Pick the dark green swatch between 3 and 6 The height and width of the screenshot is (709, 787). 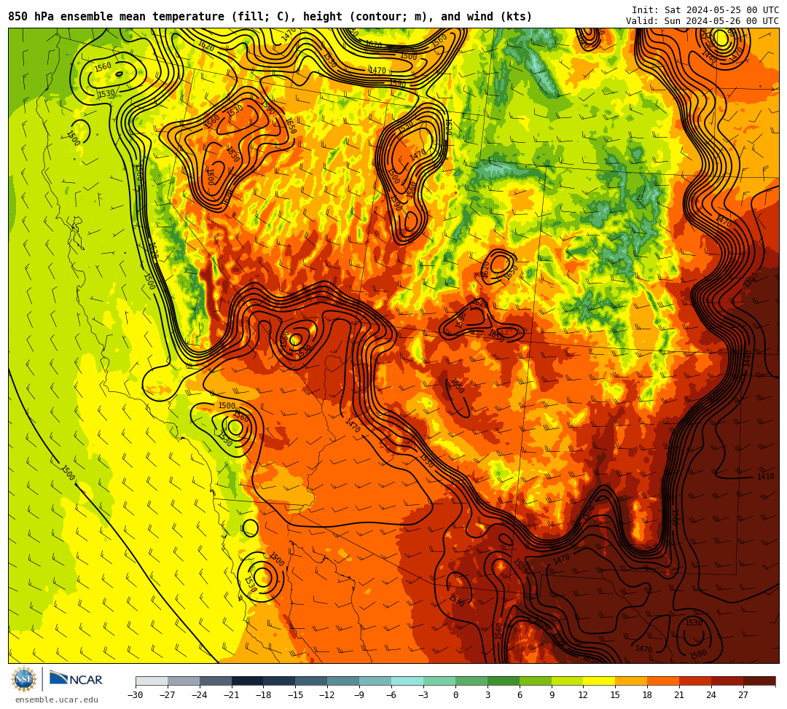(504, 681)
